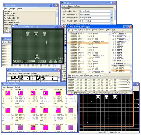This screenshot has height=135, width=141.
Task: Open the Follow menu in PRC Tiles View
Action: (x=20, y=73)
